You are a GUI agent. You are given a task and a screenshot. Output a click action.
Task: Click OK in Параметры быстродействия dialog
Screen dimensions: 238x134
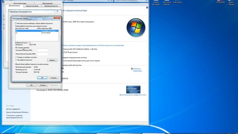pyautogui.click(x=31, y=85)
